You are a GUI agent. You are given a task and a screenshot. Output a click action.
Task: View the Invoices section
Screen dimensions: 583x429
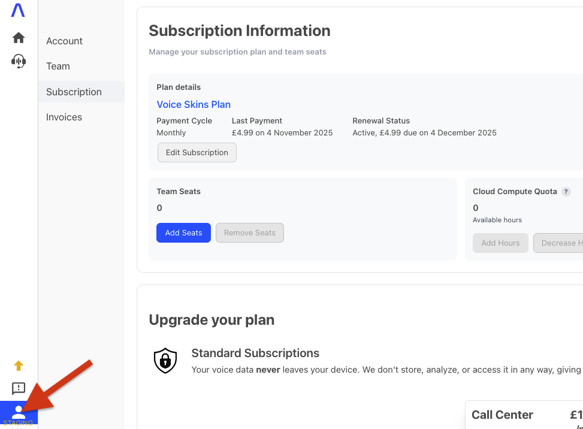coord(64,117)
